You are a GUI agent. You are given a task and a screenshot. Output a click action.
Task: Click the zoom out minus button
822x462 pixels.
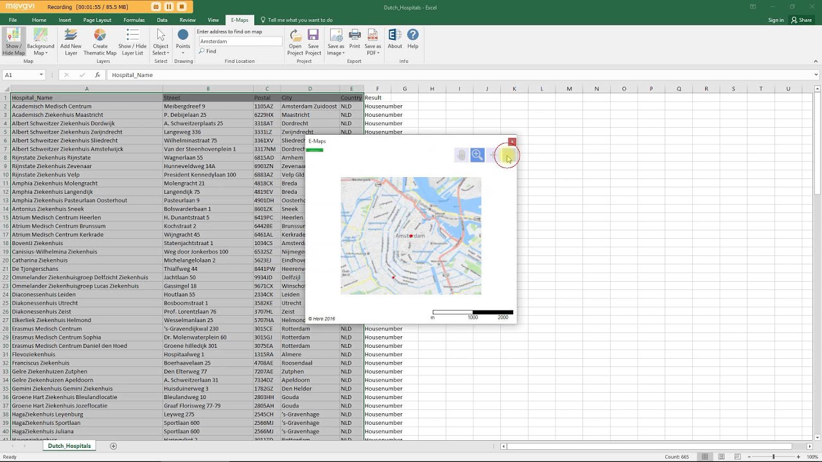coord(749,457)
